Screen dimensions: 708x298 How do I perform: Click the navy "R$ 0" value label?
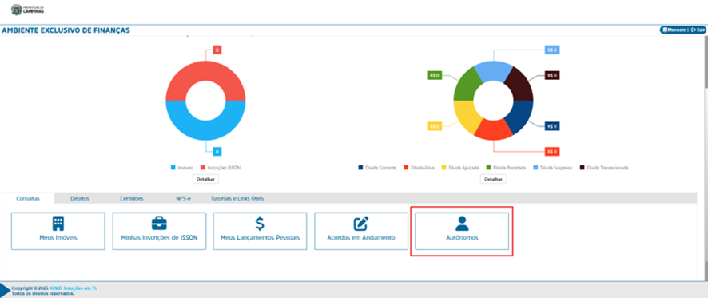(x=552, y=126)
